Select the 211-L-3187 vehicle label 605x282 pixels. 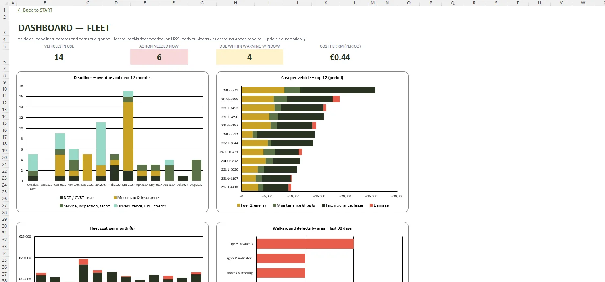(229, 125)
